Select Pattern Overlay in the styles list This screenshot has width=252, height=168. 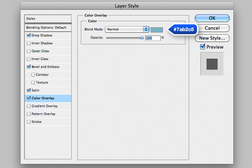(44, 114)
